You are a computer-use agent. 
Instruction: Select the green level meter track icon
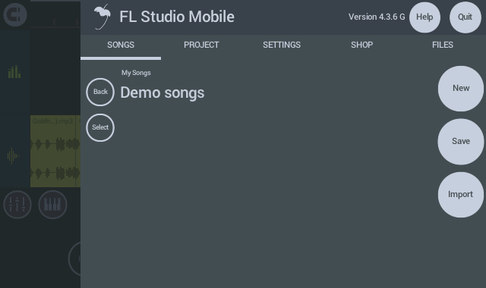pos(14,72)
